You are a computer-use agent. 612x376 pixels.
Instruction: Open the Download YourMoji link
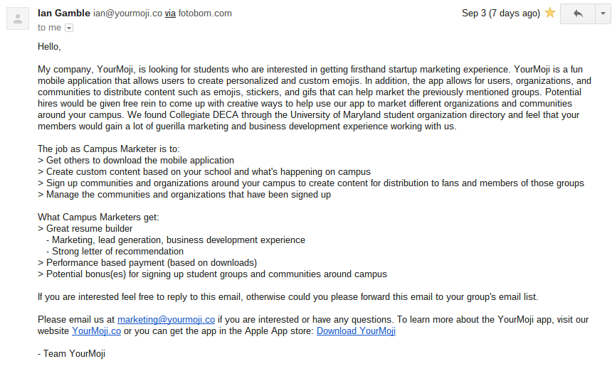pos(356,331)
